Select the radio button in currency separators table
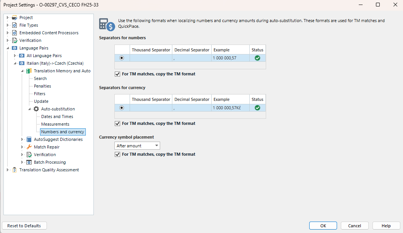403x233 pixels. [122, 108]
